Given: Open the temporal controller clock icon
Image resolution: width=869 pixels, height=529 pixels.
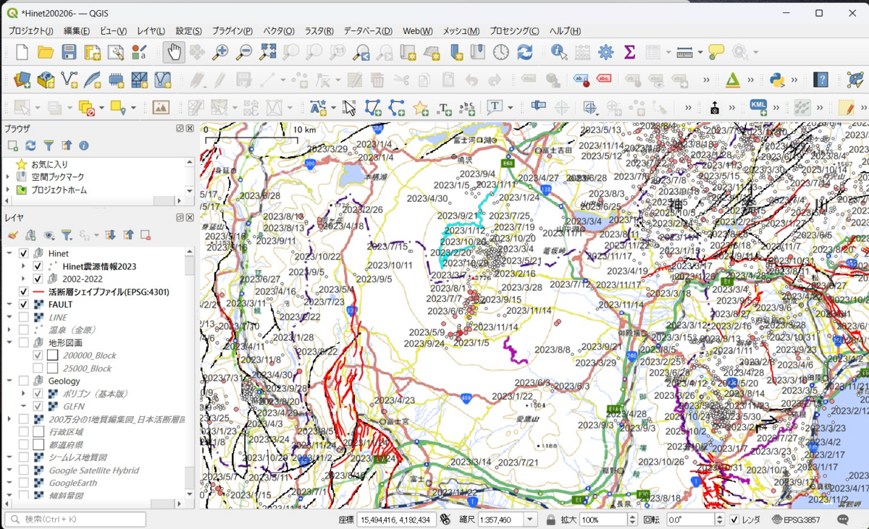Looking at the screenshot, I should coord(501,52).
